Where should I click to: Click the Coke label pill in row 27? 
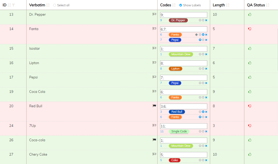(x=174, y=160)
